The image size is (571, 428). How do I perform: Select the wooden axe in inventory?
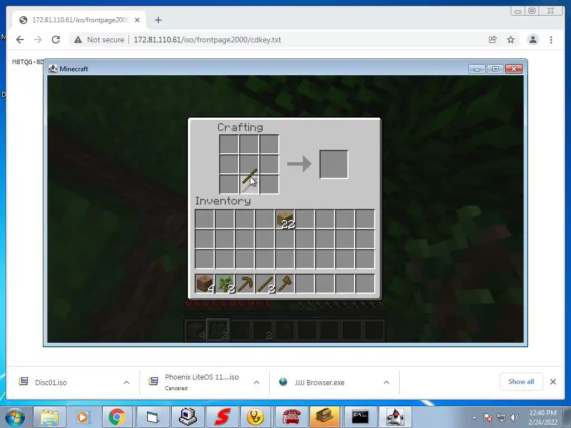click(284, 284)
